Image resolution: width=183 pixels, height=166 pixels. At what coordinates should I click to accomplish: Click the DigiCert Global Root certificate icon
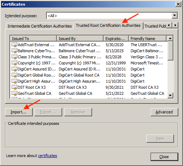point(14,75)
